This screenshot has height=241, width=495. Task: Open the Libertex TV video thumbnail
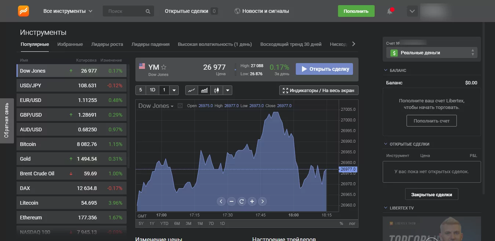click(432, 229)
